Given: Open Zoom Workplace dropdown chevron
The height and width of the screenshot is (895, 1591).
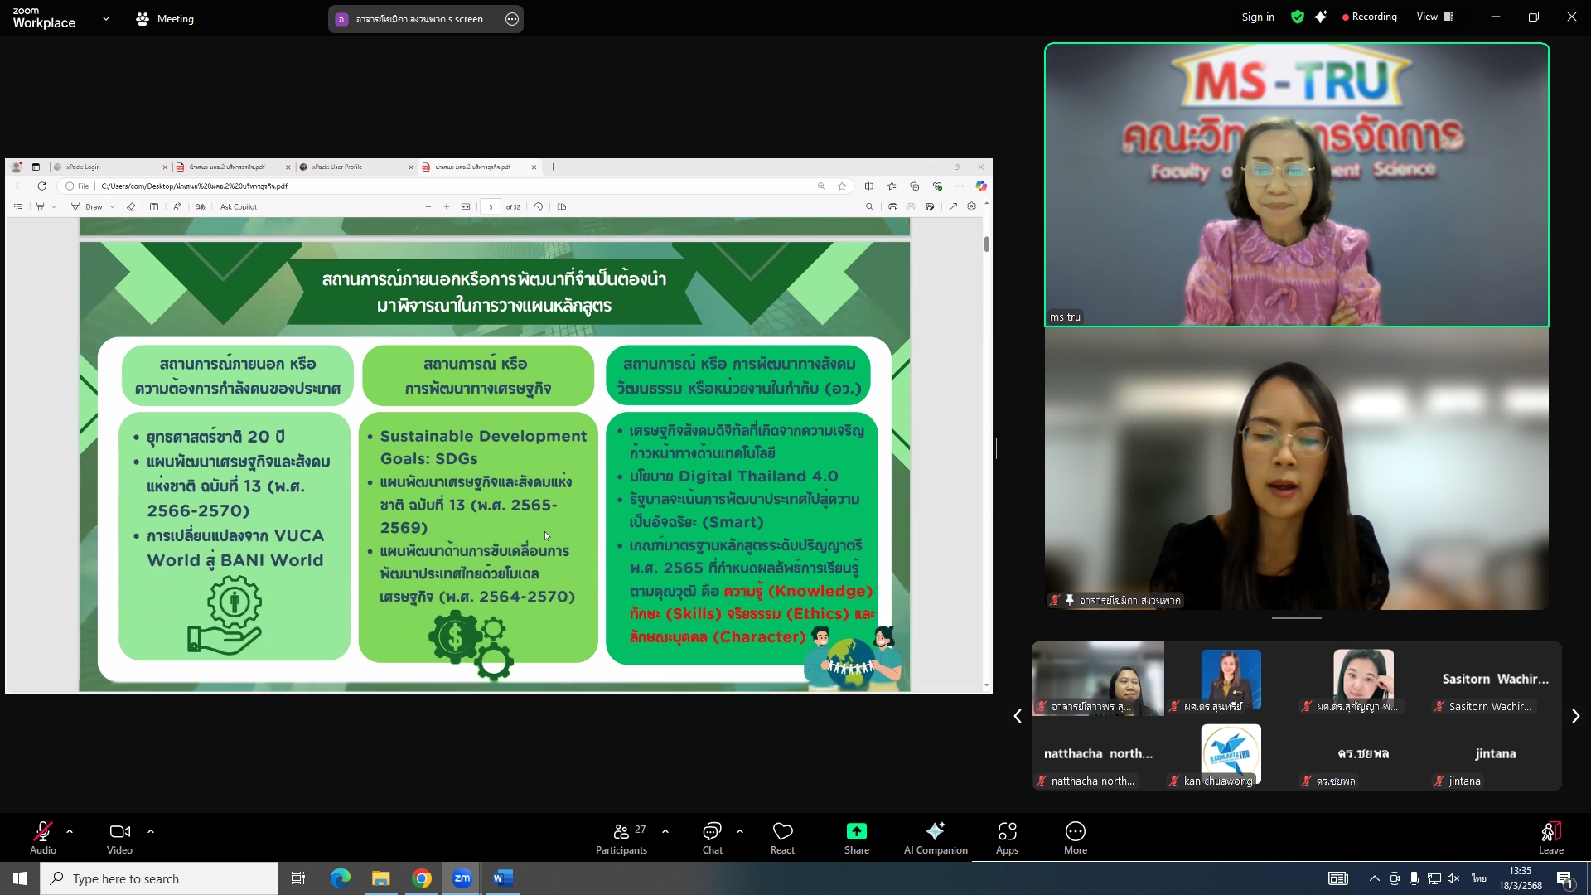Looking at the screenshot, I should click(x=106, y=18).
